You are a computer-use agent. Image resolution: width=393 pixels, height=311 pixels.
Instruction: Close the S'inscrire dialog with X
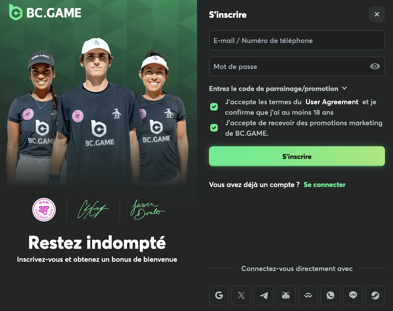377,14
